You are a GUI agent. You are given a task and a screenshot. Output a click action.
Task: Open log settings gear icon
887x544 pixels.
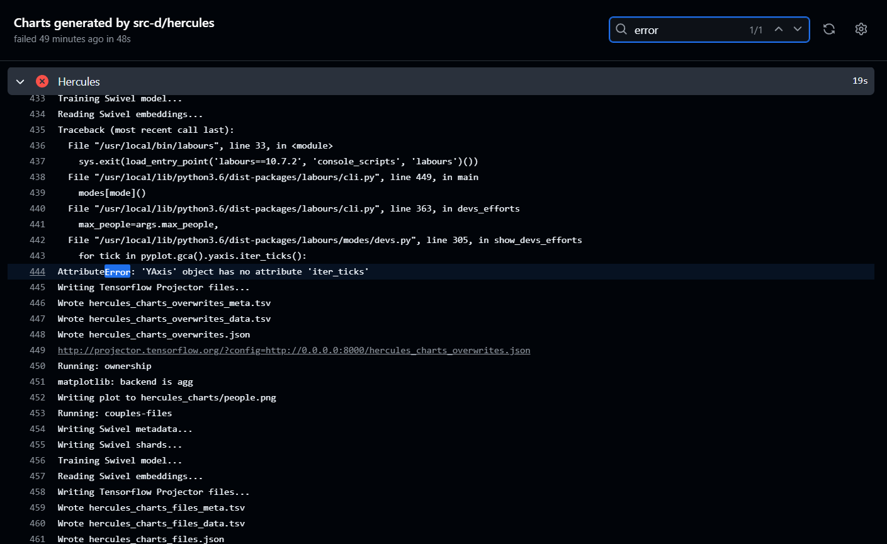(x=861, y=30)
